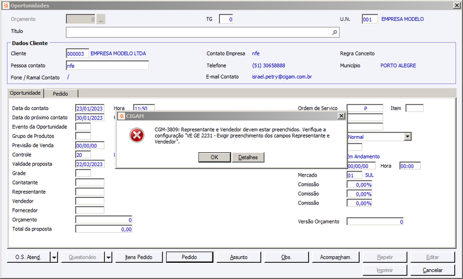Open the O.S. Atend. dropdown arrow
Screen dimensions: 463x279
click(54, 258)
